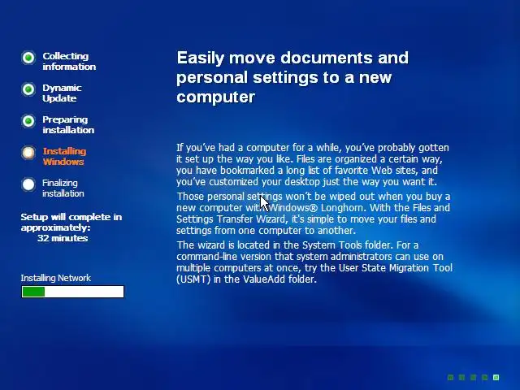This screenshot has width=520, height=390.
Task: Click the brightest green square indicator at the bottom
Action: 496,377
